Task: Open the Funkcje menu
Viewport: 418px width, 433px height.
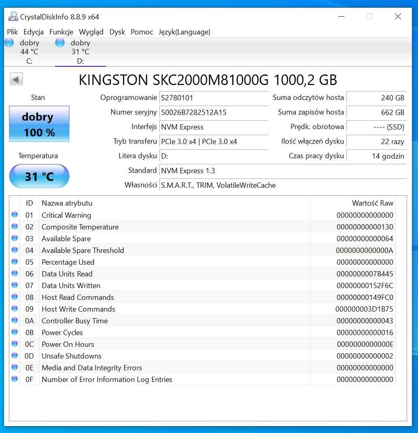Action: click(x=61, y=32)
